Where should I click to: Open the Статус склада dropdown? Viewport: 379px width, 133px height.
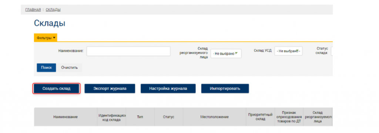point(332,51)
